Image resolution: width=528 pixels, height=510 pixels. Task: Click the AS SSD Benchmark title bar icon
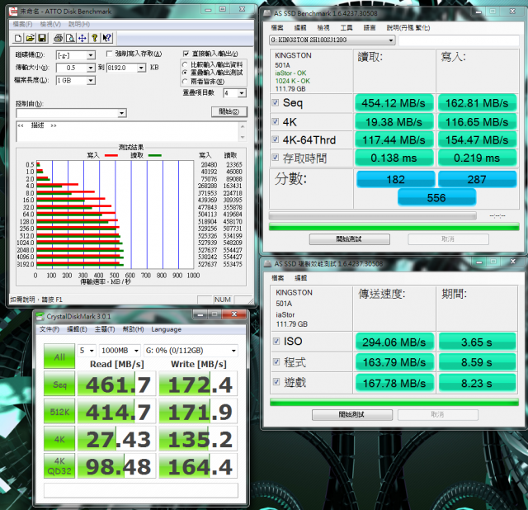click(267, 13)
